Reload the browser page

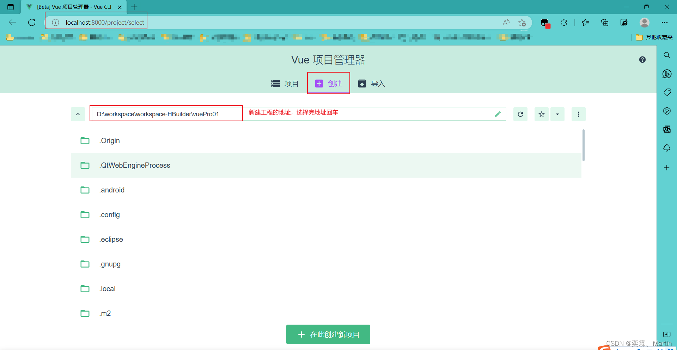tap(32, 23)
